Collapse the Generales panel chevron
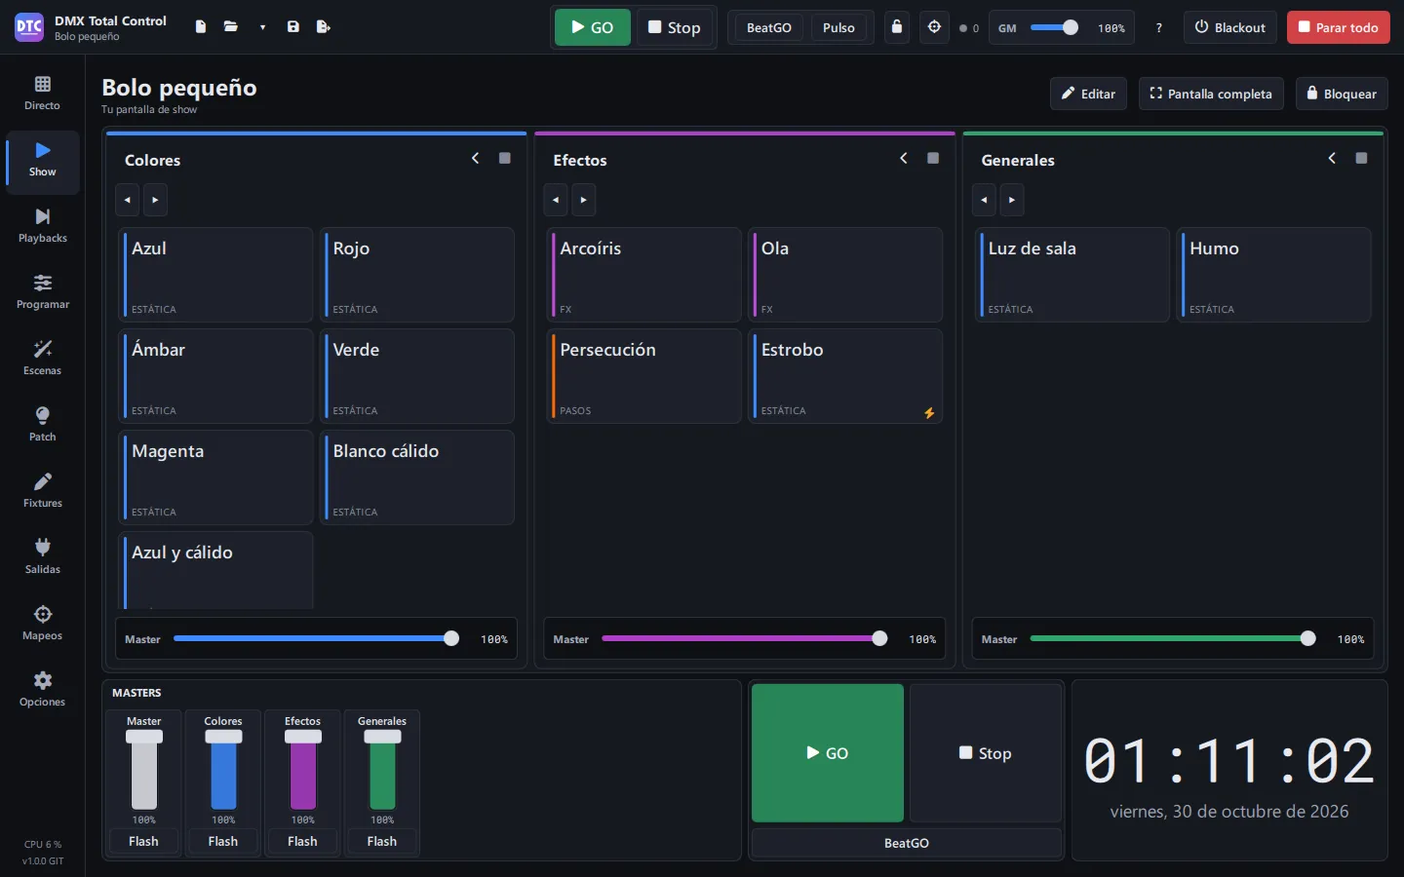 pyautogui.click(x=1332, y=158)
